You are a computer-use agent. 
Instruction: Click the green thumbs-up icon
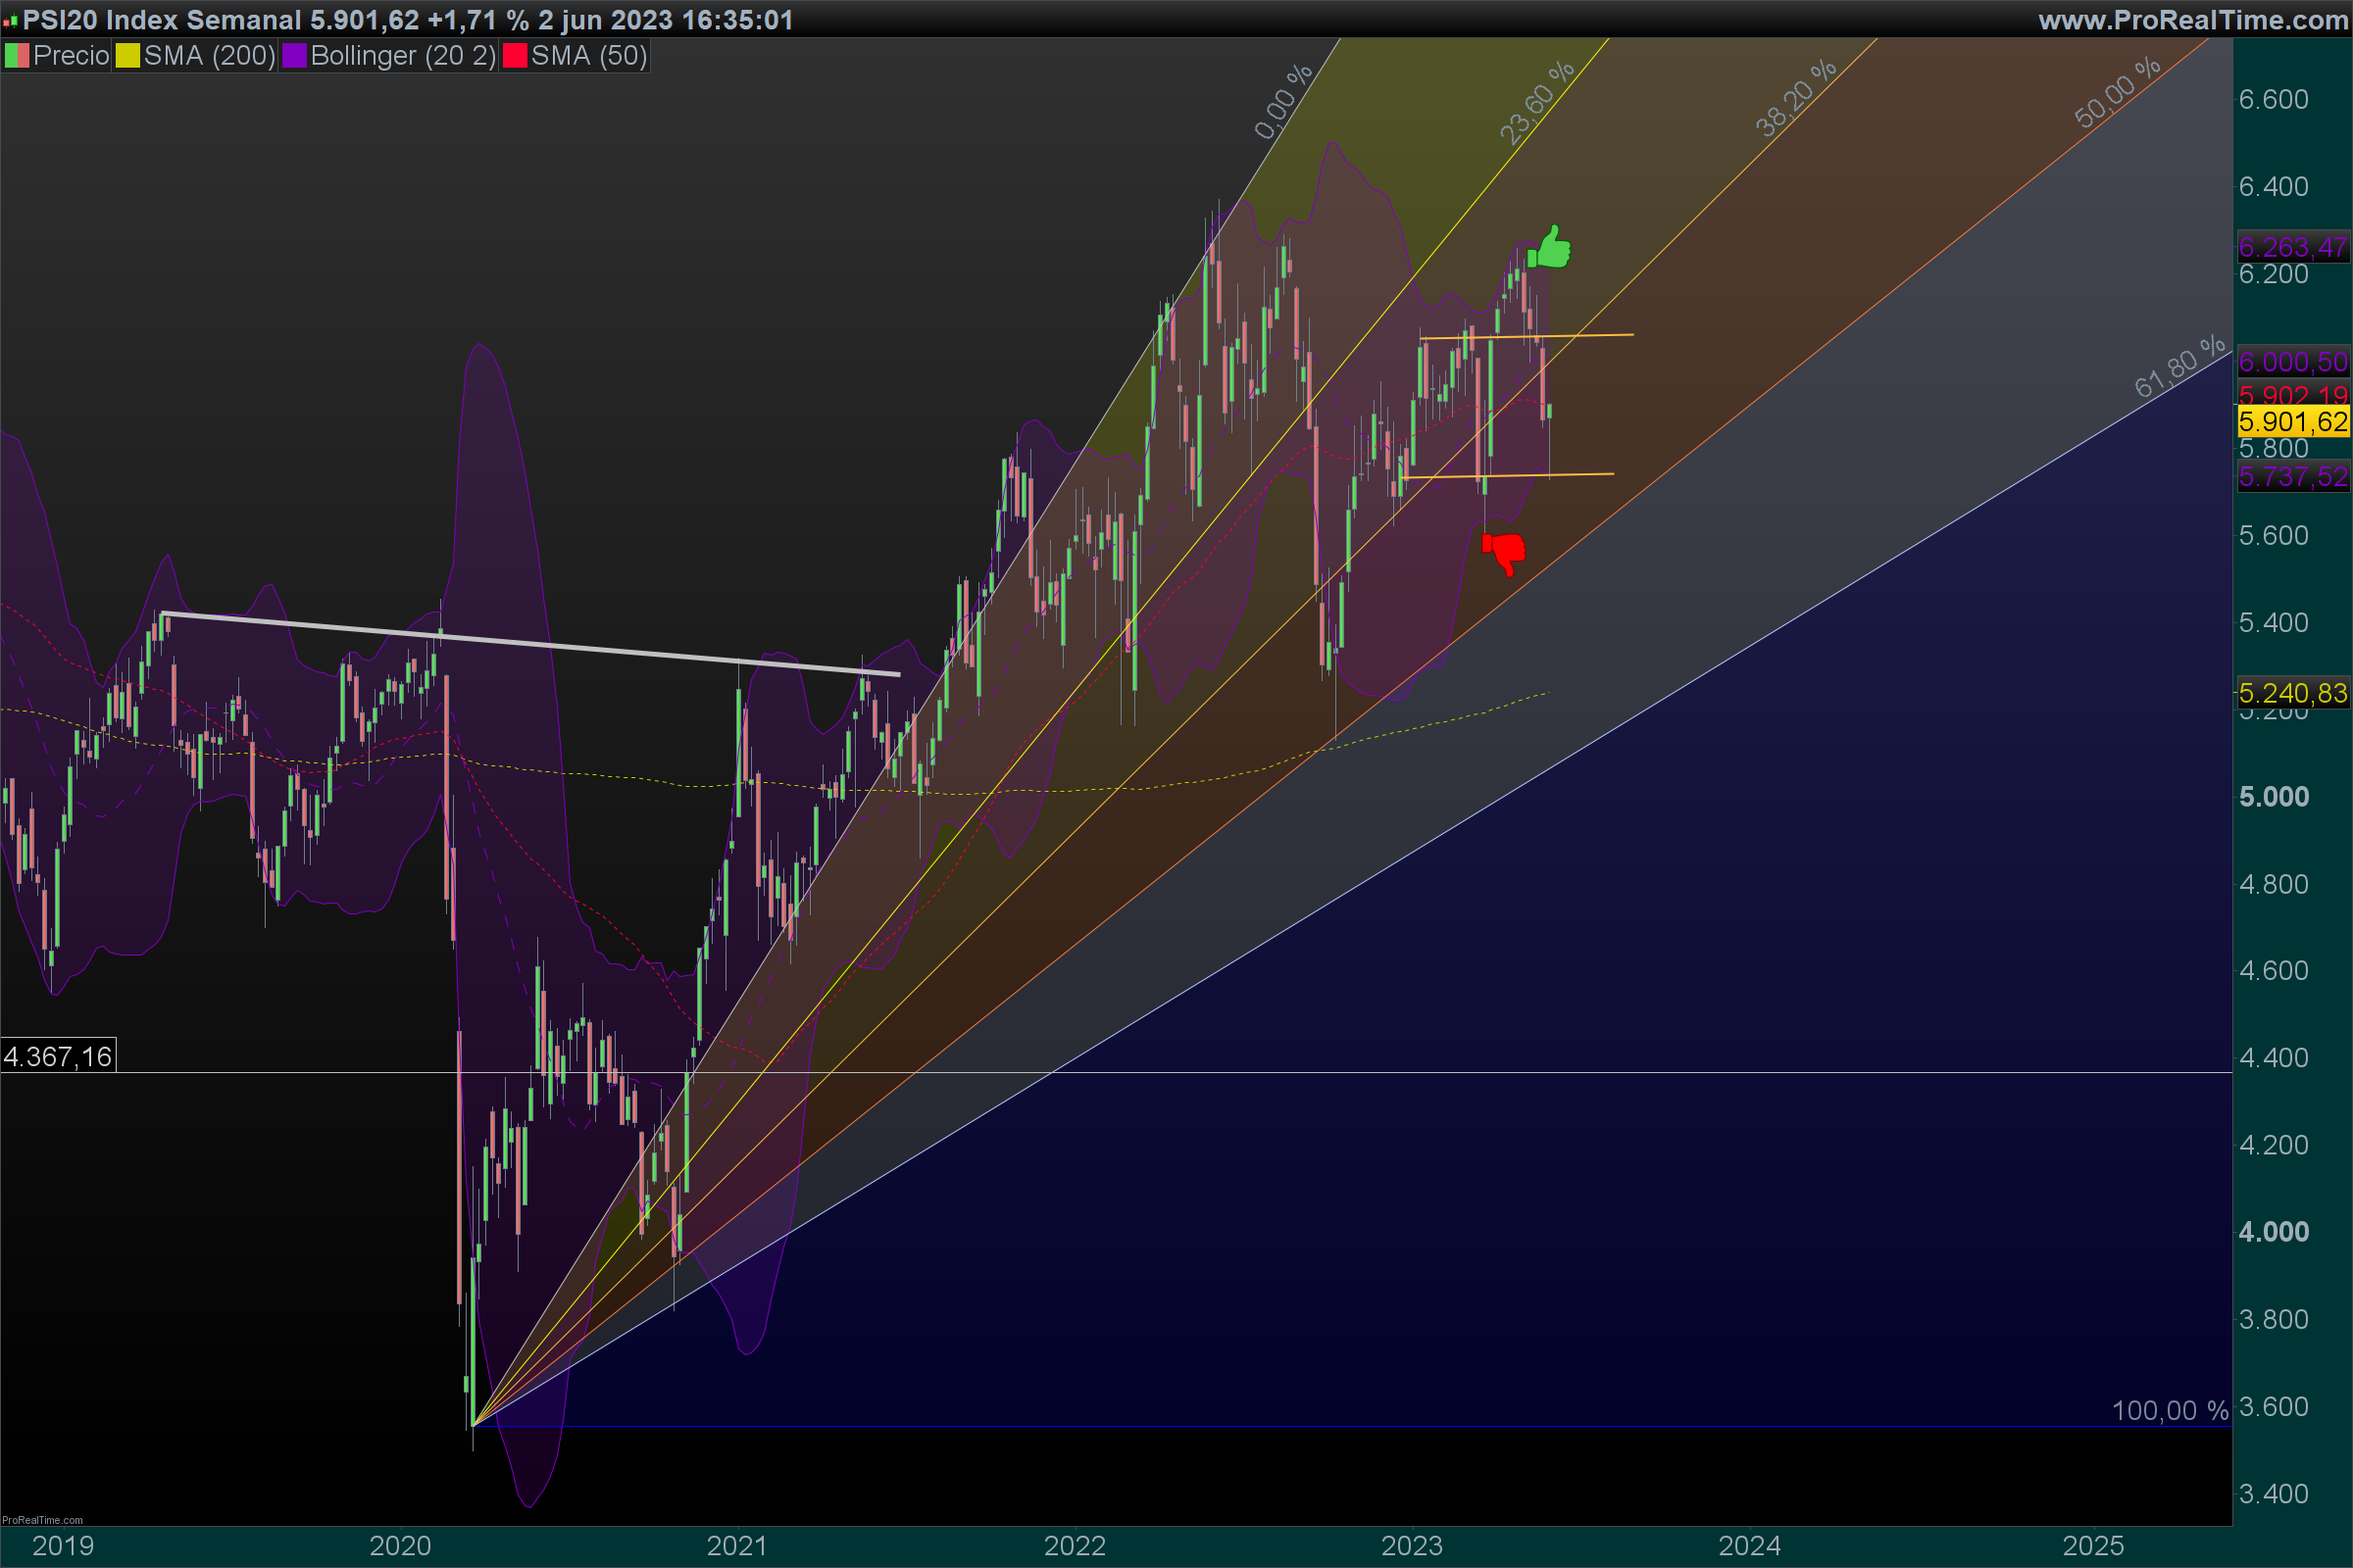pyautogui.click(x=1550, y=248)
